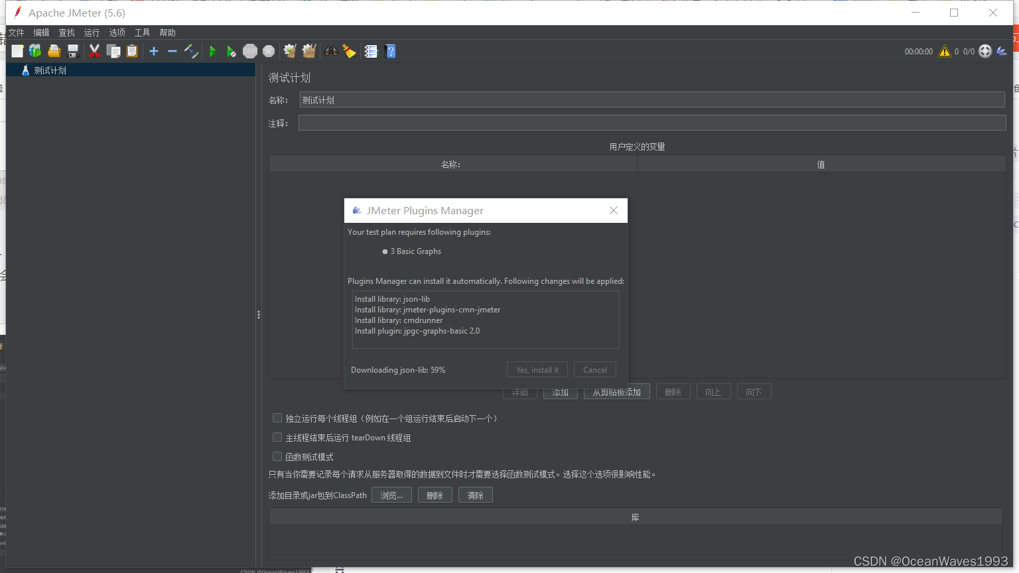The image size is (1019, 573).
Task: Open the 文件 menu
Action: 16,32
